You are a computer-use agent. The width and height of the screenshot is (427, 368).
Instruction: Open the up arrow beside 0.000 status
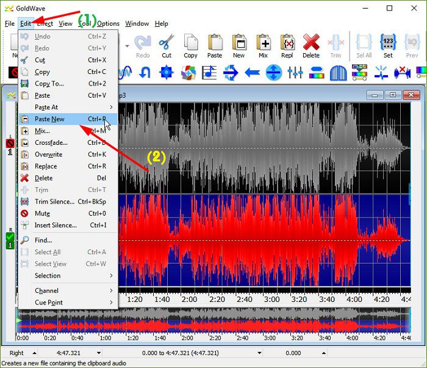324,353
